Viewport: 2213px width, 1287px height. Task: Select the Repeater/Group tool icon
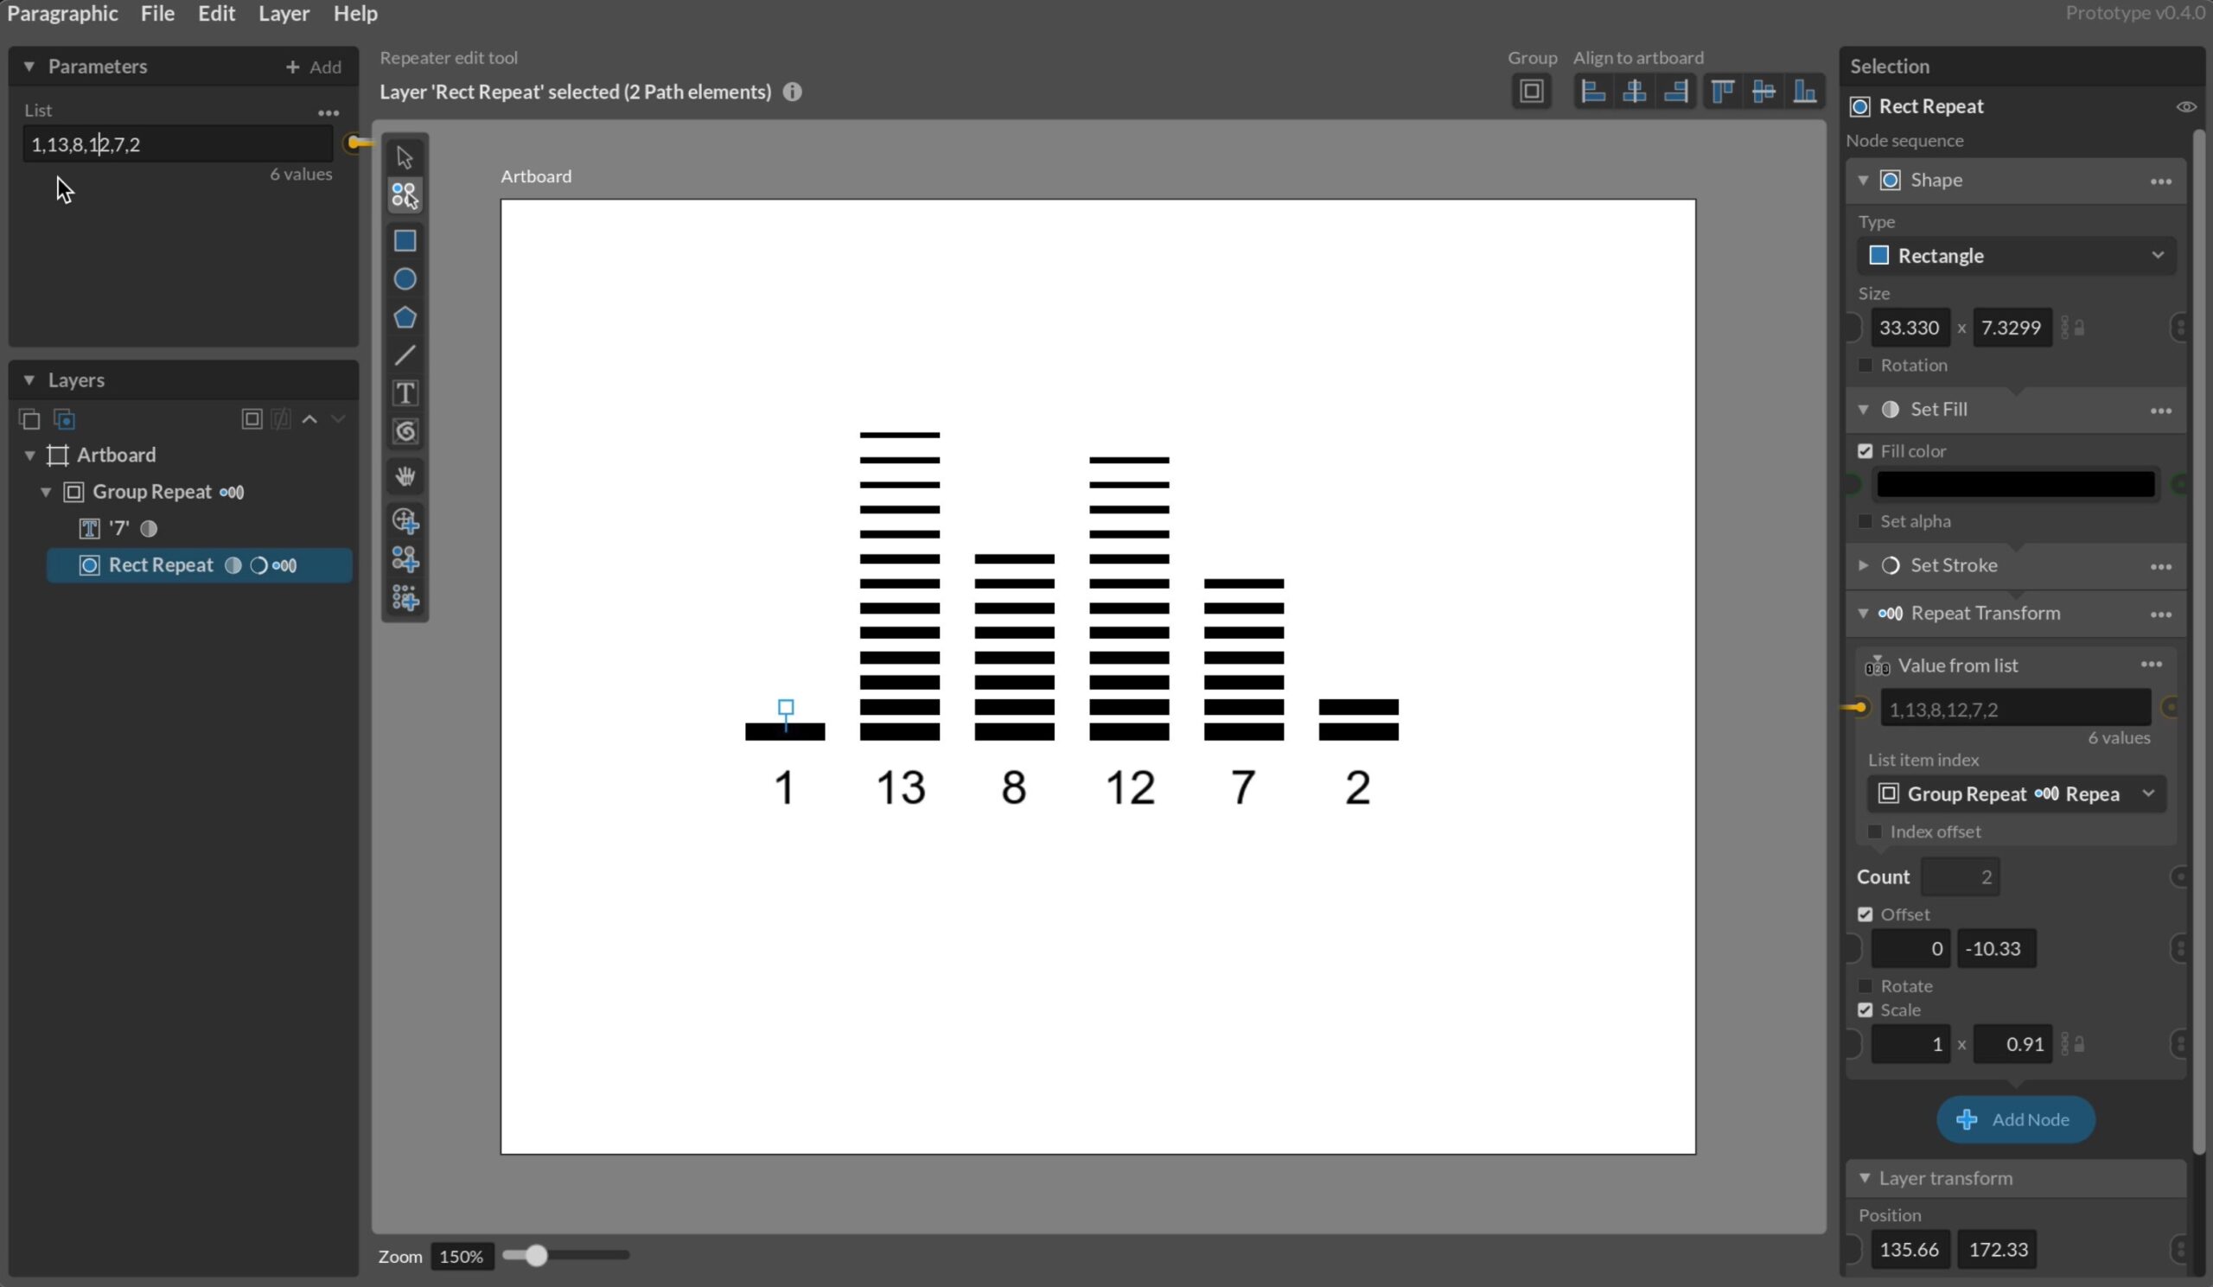click(405, 194)
